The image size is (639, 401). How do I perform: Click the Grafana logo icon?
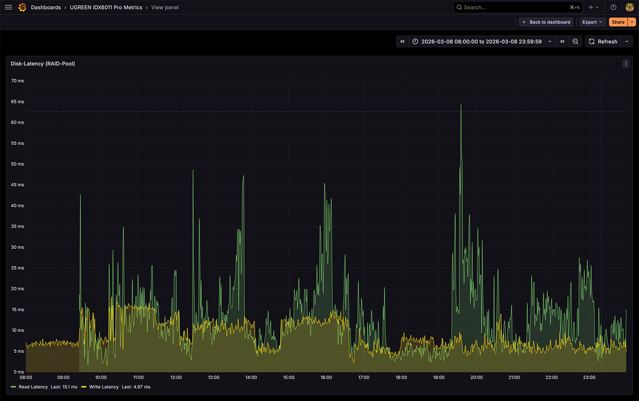[x=22, y=7]
